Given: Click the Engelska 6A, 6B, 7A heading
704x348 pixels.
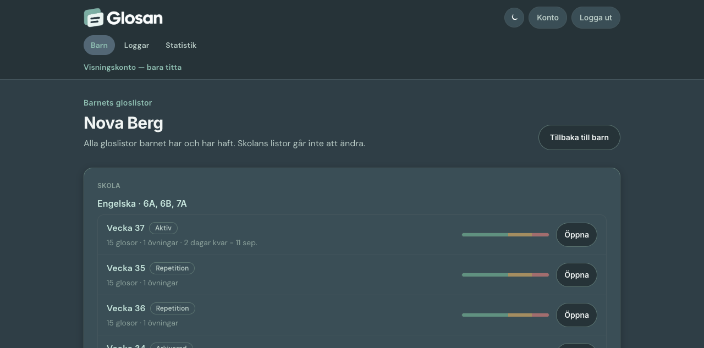Looking at the screenshot, I should [x=142, y=204].
